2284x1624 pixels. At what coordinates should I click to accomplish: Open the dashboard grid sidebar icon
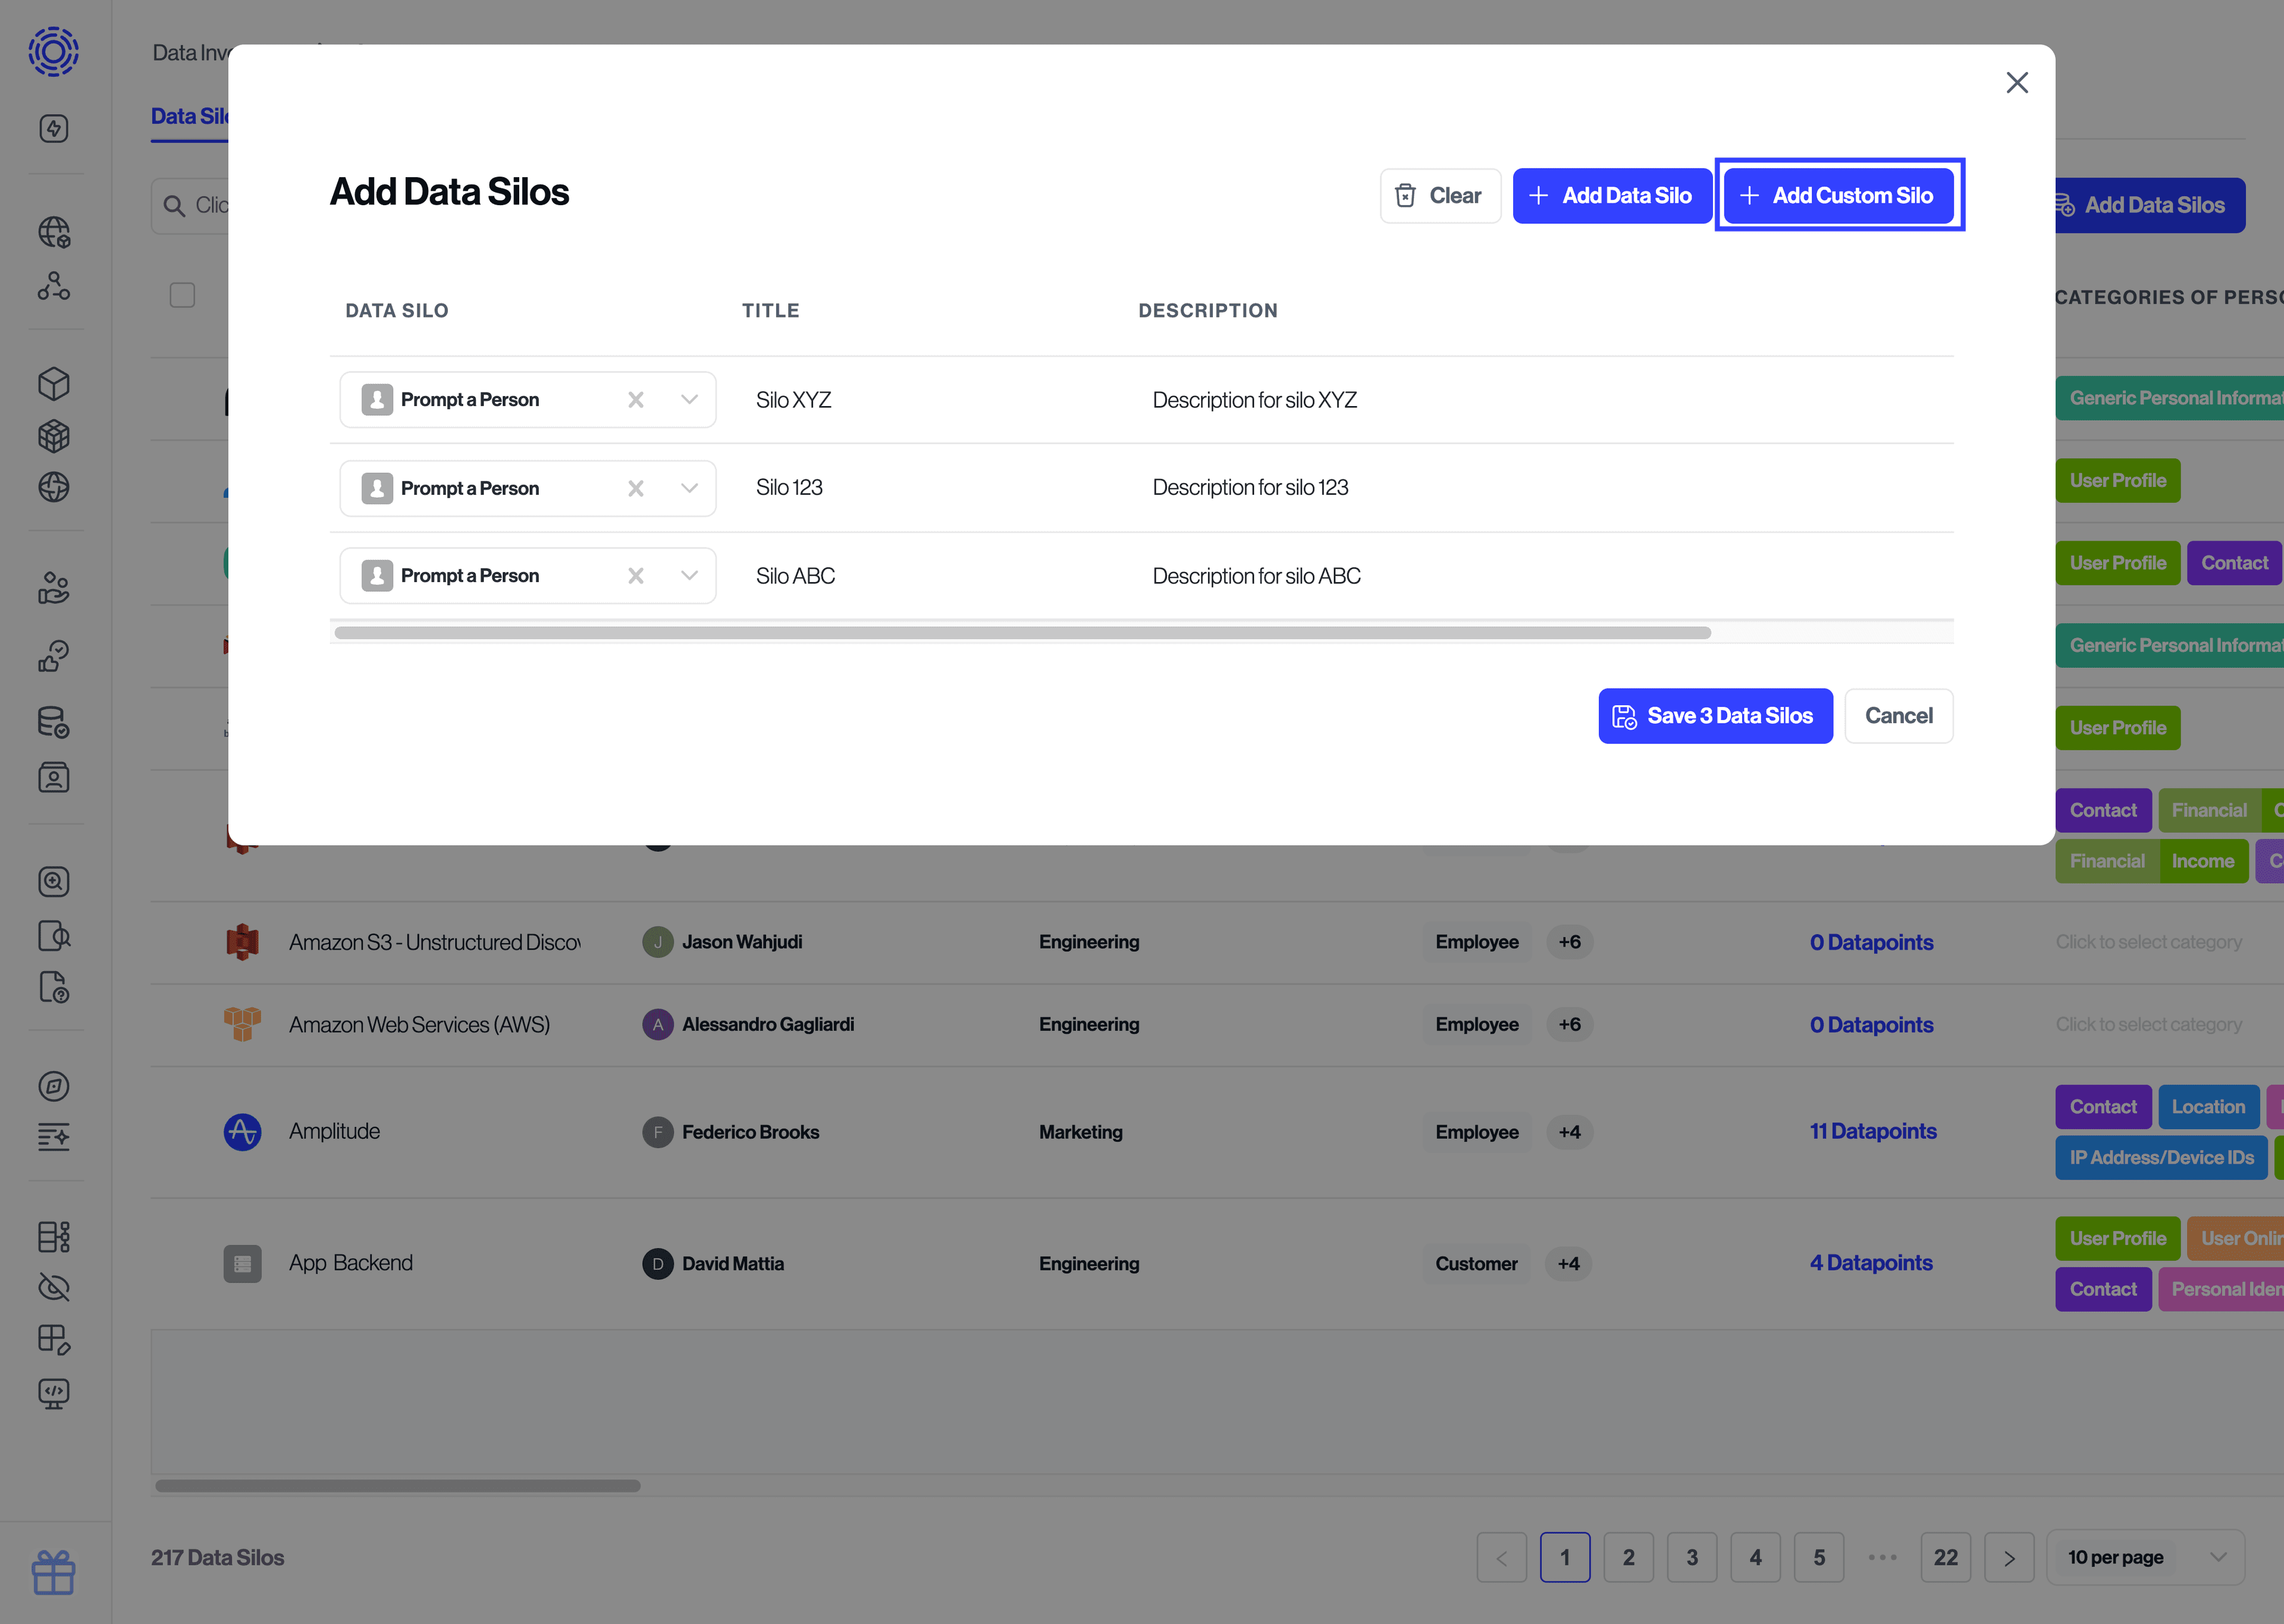pos(54,1237)
